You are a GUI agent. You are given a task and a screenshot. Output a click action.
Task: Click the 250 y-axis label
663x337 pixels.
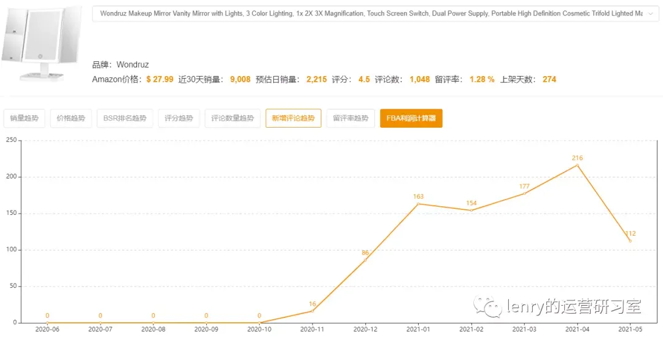tap(10, 141)
